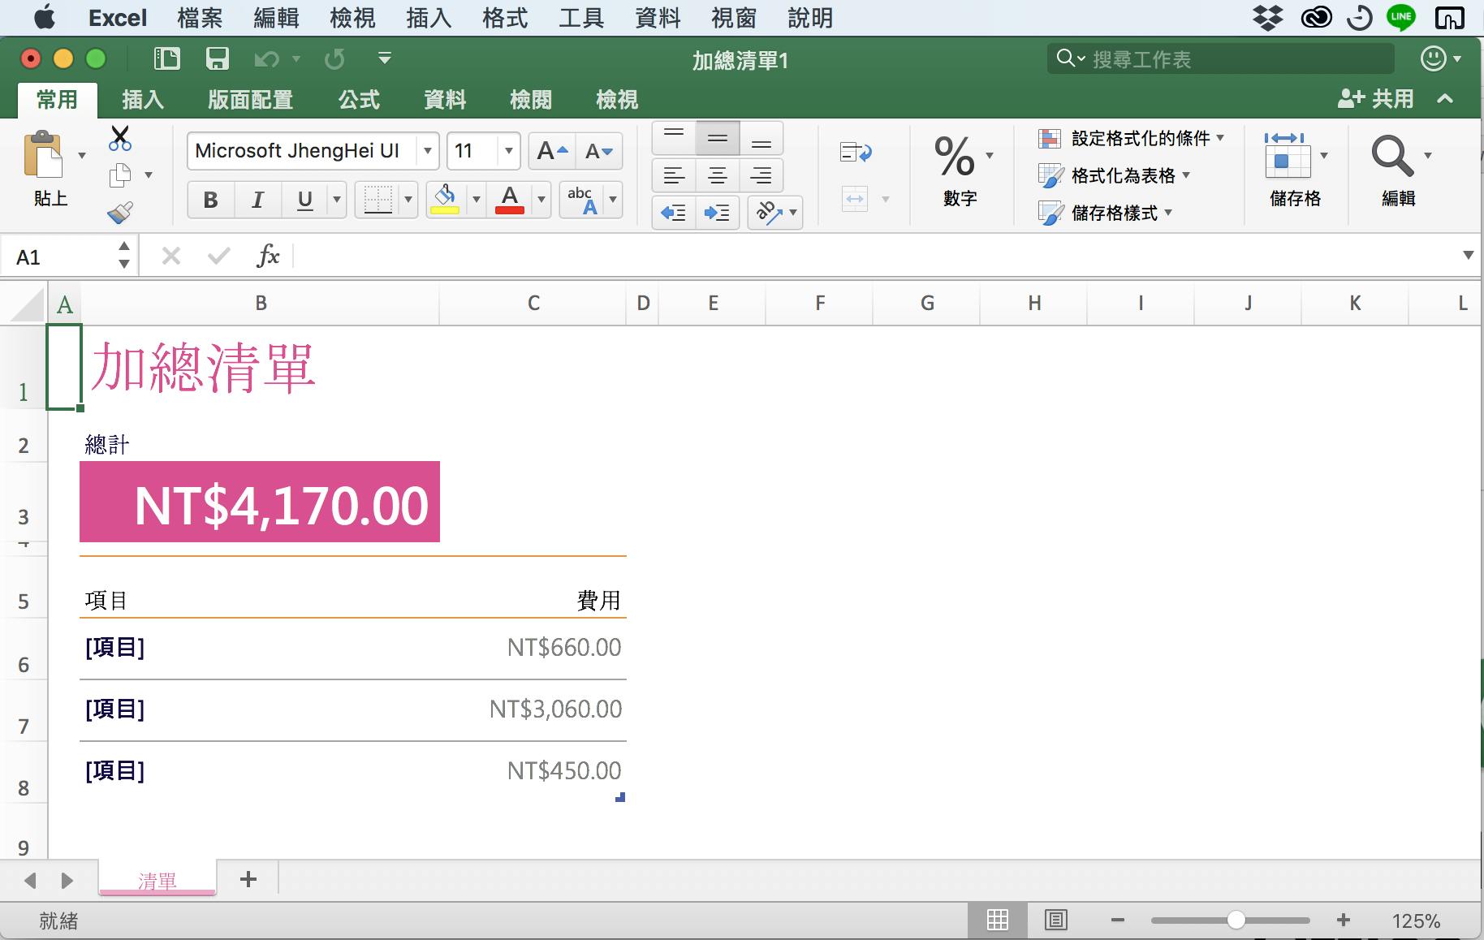1484x940 pixels.
Task: Click the 搜尋工作表 search field
Action: (1221, 58)
